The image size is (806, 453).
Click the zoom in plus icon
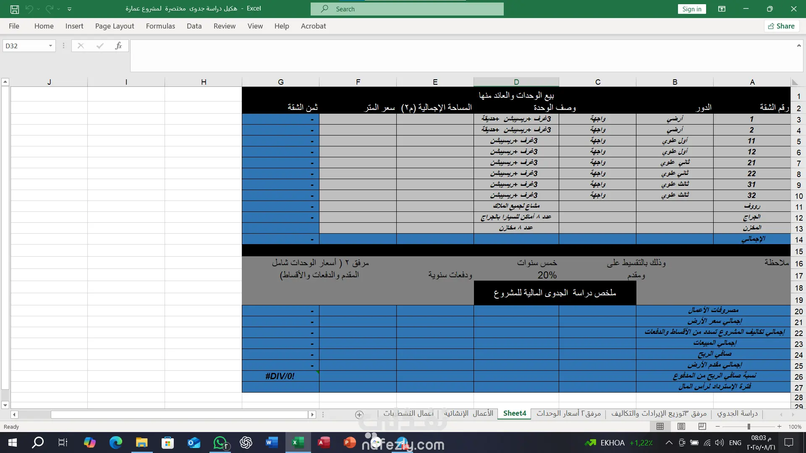(779, 426)
